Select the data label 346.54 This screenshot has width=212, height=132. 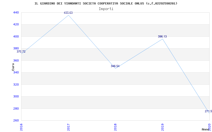(x=115, y=66)
